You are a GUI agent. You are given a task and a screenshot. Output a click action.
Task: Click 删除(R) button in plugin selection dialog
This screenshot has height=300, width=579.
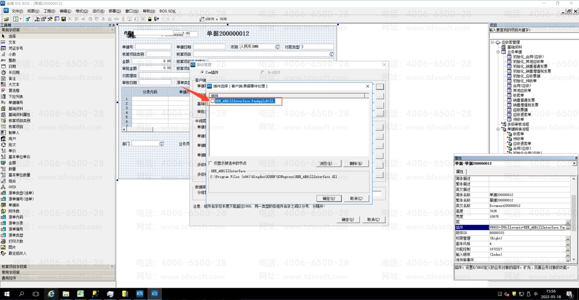pyautogui.click(x=356, y=163)
